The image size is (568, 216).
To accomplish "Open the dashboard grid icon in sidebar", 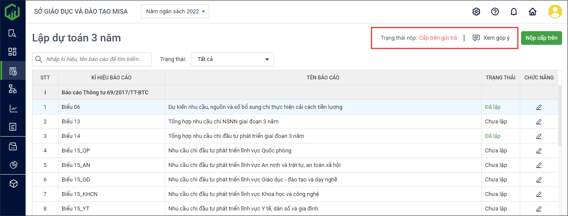I will [13, 52].
